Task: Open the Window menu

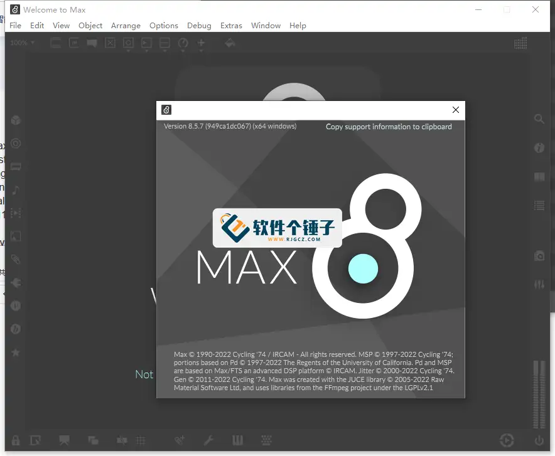Action: click(266, 26)
